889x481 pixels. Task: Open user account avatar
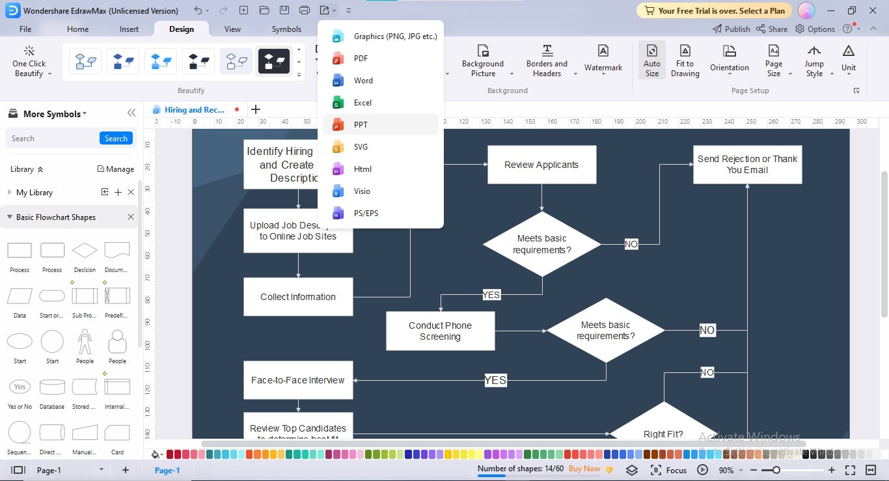point(806,10)
